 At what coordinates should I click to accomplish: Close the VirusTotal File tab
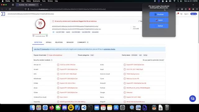pos(37,5)
